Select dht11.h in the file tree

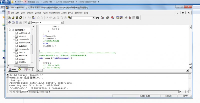[x=22, y=62]
